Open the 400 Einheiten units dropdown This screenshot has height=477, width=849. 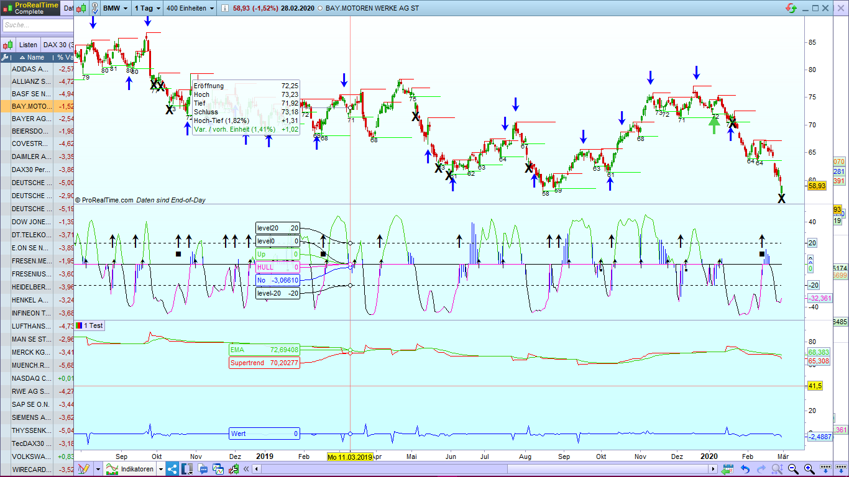point(190,9)
